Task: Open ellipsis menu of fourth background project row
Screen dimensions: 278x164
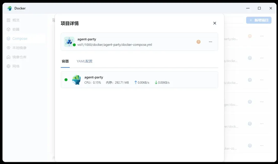Action: click(262, 102)
